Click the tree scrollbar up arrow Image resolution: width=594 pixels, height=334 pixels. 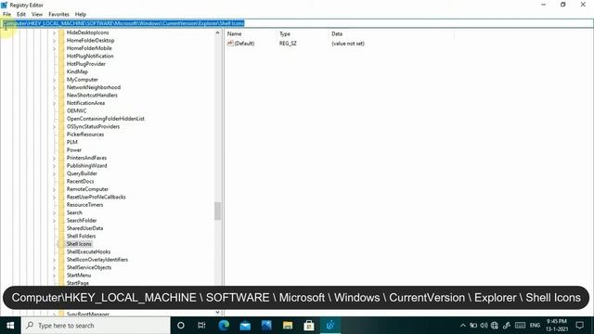[x=217, y=33]
